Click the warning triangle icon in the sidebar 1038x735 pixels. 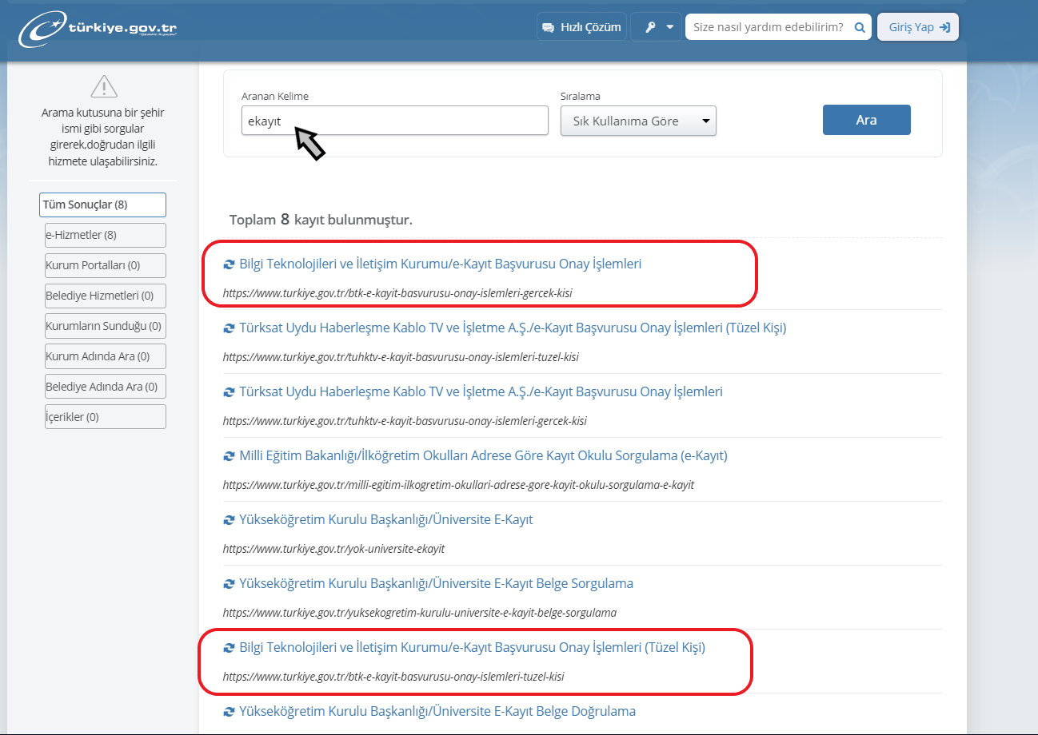104,85
